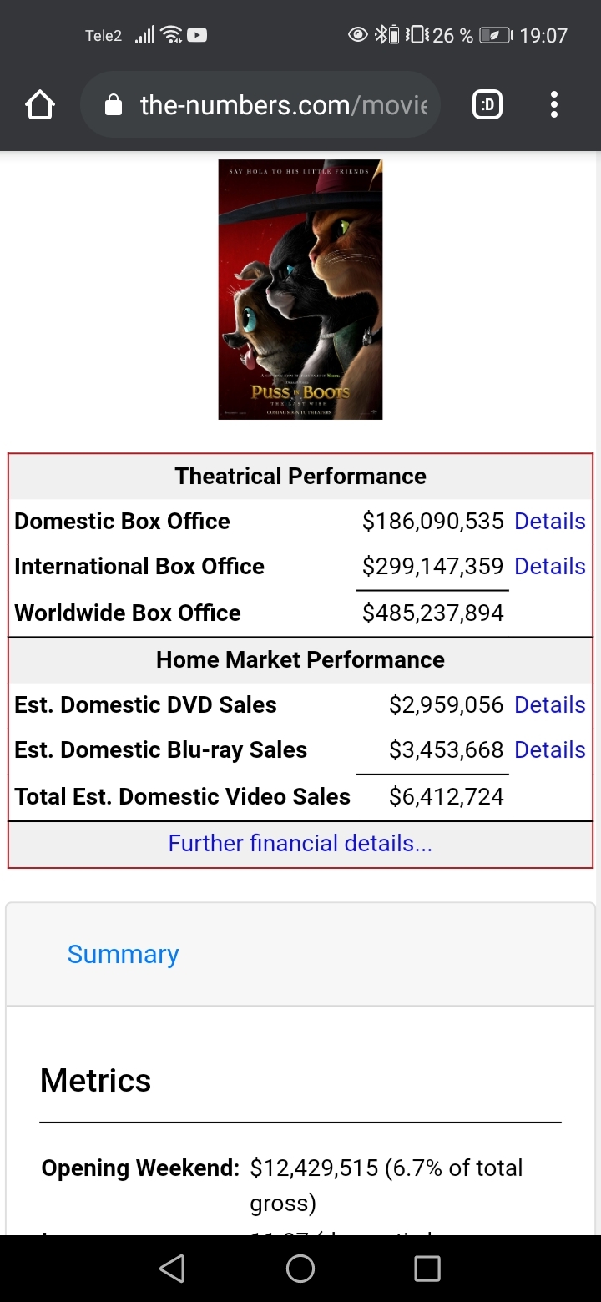This screenshot has height=1302, width=601.
Task: Open Details for International Box Office
Action: pyautogui.click(x=549, y=566)
